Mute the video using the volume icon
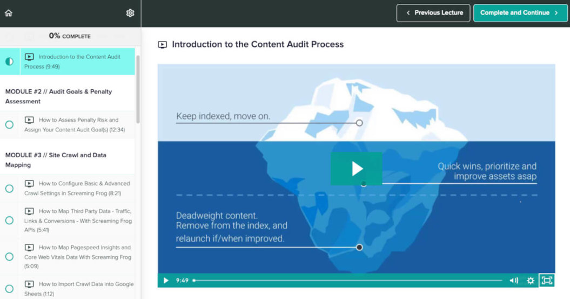 [x=513, y=280]
